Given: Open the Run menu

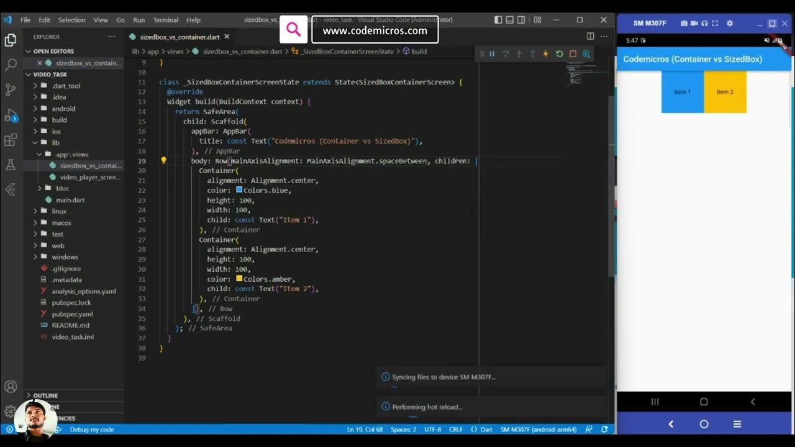Looking at the screenshot, I should tap(139, 20).
